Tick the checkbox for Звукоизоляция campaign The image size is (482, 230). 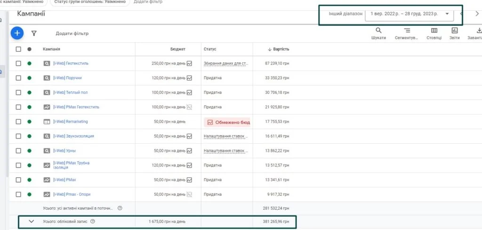click(x=18, y=136)
